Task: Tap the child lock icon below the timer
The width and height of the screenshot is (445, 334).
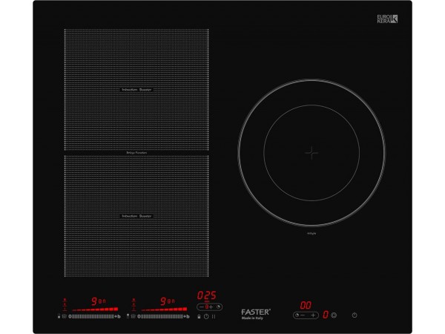Action: 199,316
